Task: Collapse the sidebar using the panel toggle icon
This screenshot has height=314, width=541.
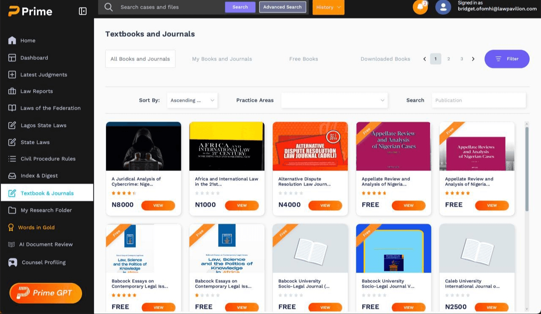Action: click(x=83, y=11)
